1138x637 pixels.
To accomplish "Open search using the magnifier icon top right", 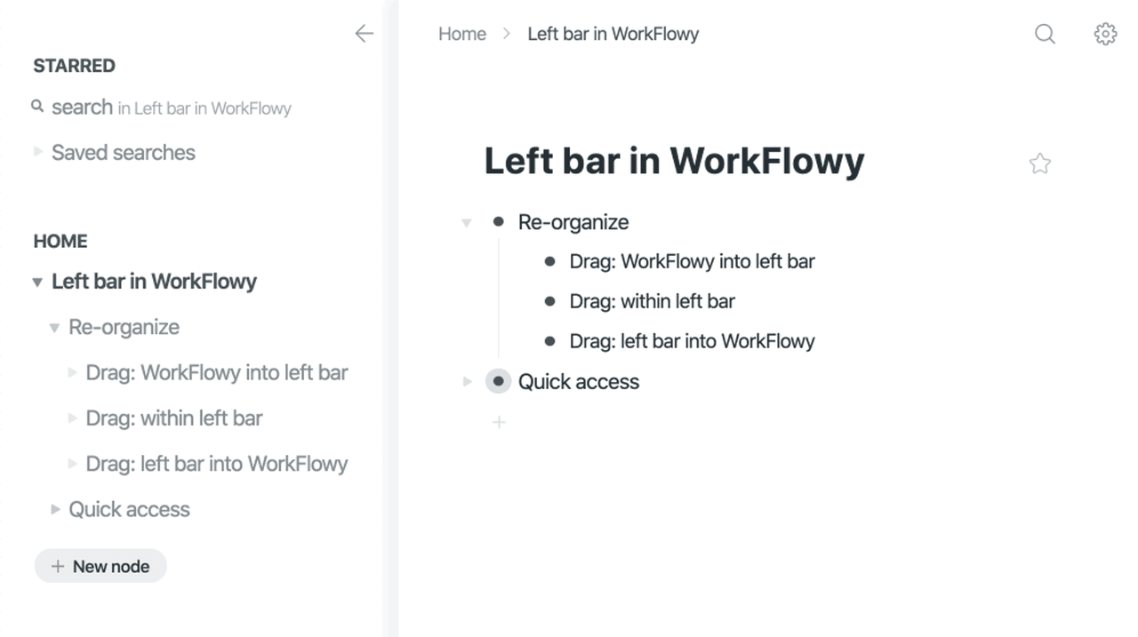I will tap(1045, 34).
